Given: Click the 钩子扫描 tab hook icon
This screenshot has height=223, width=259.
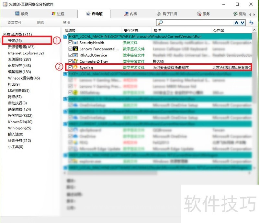Looking at the screenshot, I should [x=159, y=14].
